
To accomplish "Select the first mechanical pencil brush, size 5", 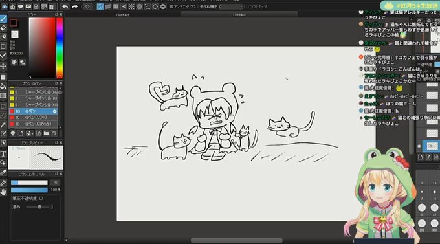I will pos(34,92).
